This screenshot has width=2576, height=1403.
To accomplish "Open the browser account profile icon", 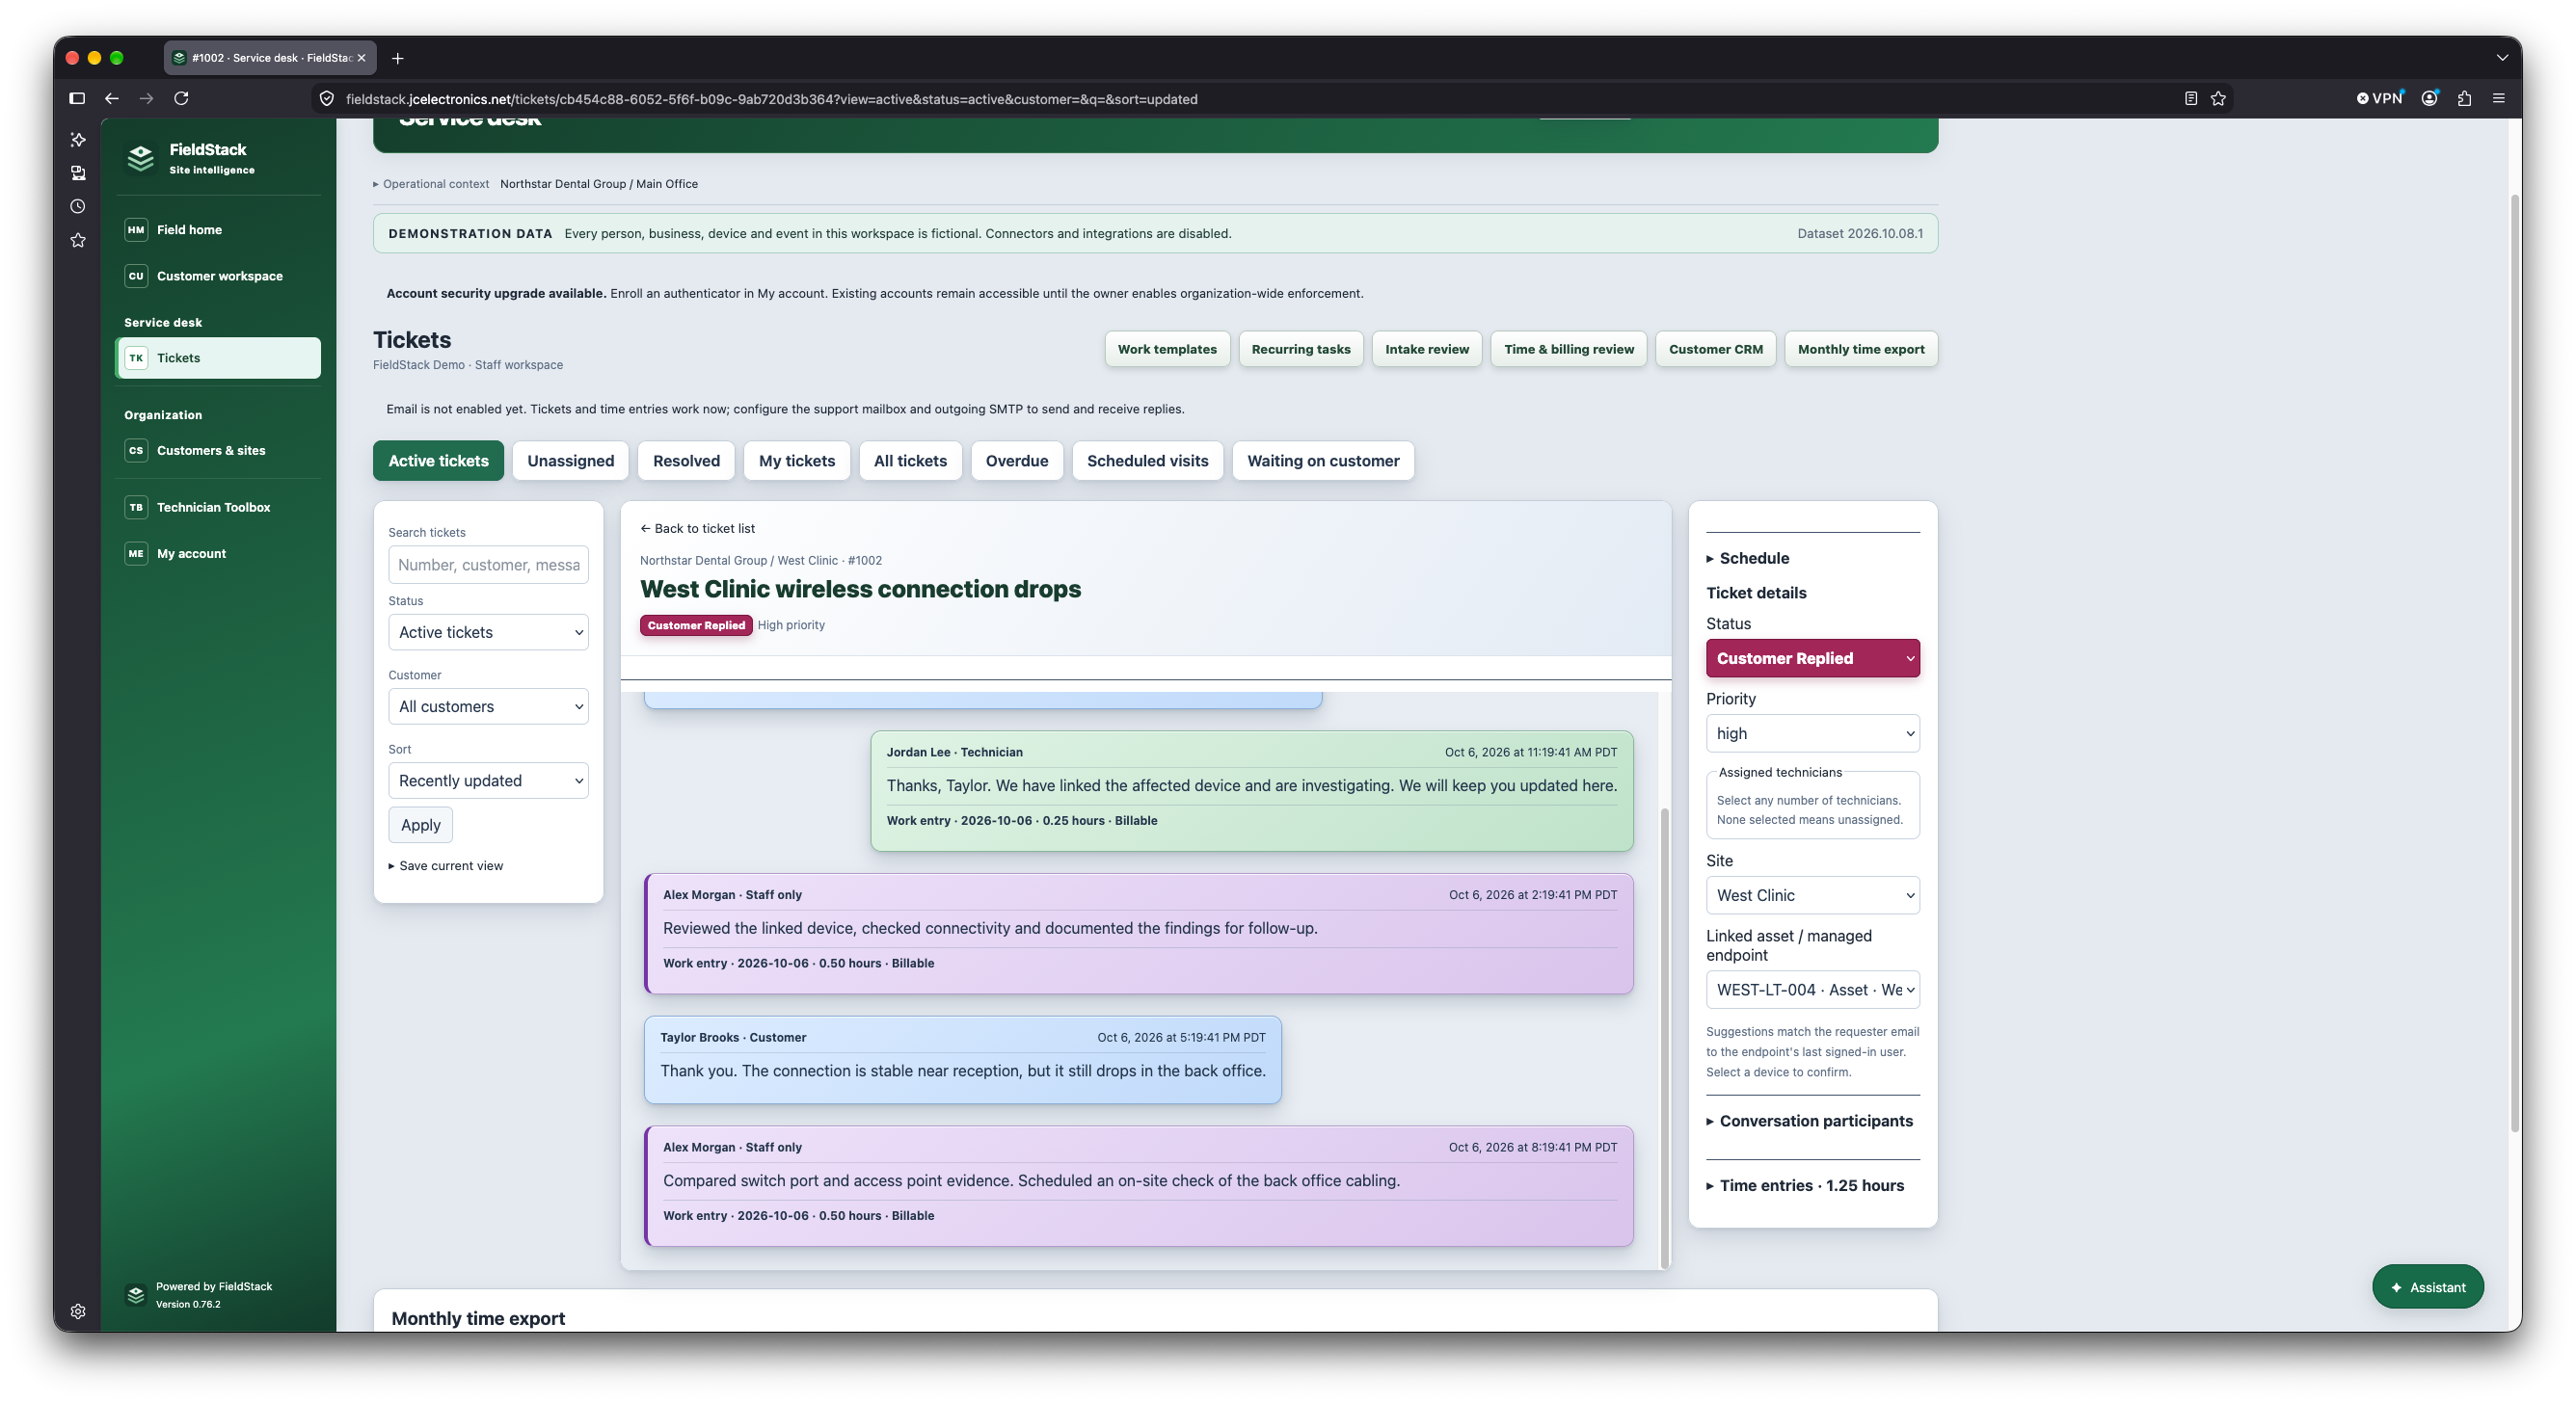I will [x=2429, y=98].
